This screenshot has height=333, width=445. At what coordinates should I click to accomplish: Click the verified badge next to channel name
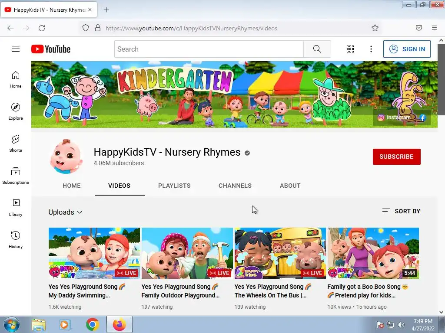pyautogui.click(x=247, y=153)
